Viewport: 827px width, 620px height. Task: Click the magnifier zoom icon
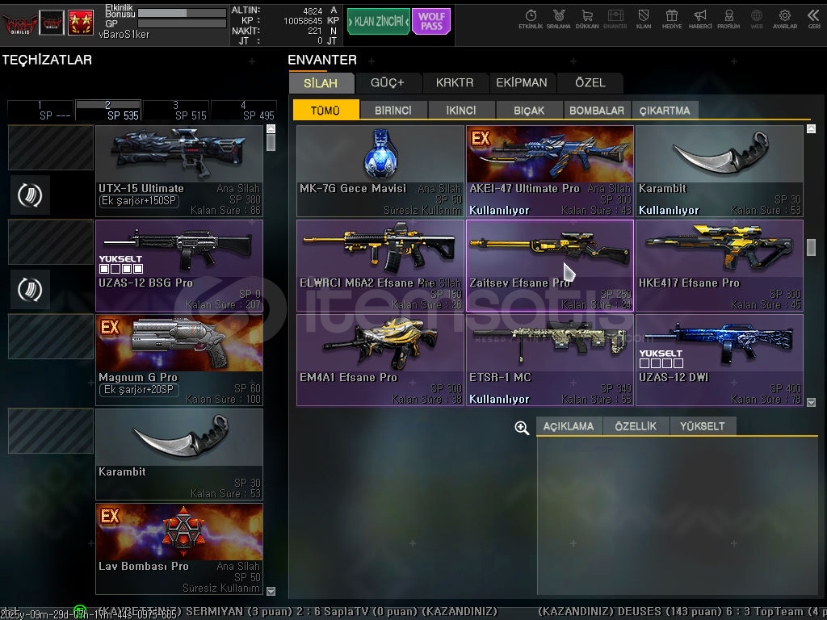coord(522,428)
